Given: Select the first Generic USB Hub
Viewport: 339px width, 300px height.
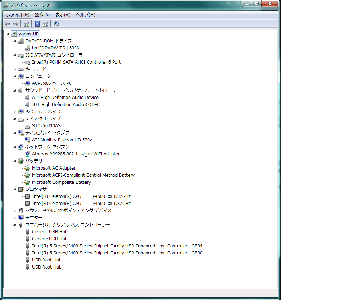Looking at the screenshot, I should point(50,232).
